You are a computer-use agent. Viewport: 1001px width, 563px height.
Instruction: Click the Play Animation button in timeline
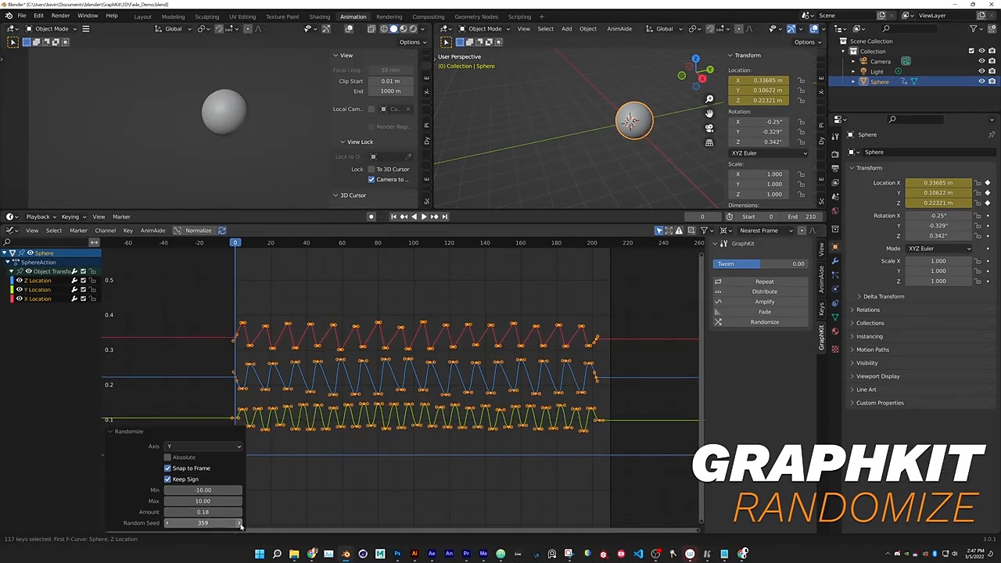424,217
